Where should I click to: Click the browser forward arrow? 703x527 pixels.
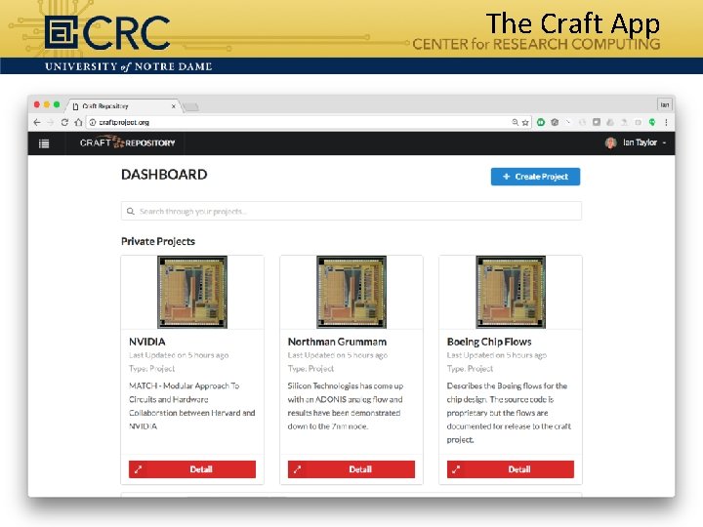50,122
